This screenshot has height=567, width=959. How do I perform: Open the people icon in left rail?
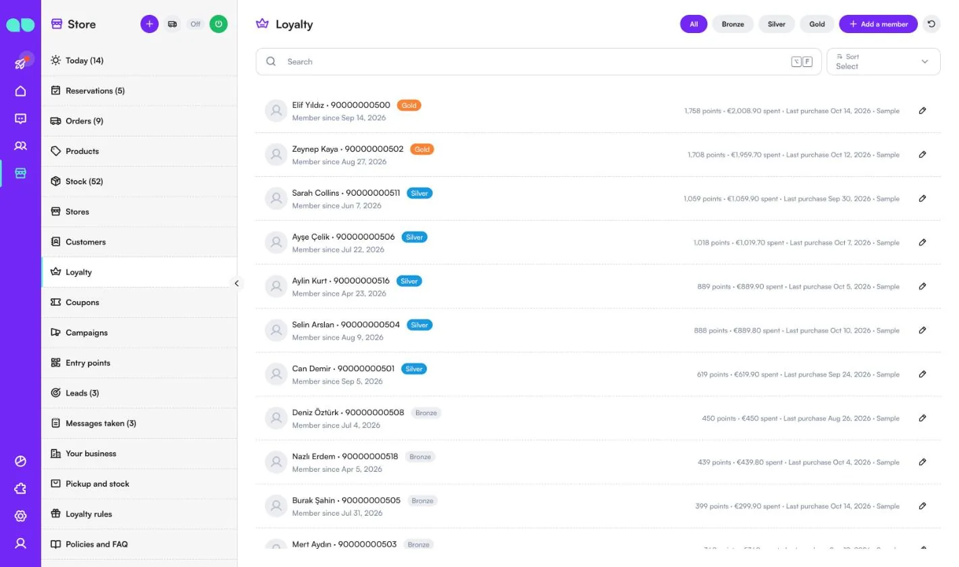tap(21, 146)
